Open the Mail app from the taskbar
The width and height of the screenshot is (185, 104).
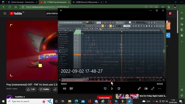83,101
